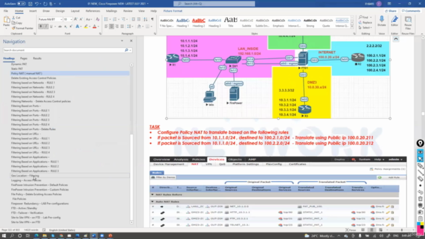The height and width of the screenshot is (239, 425).
Task: Click the Reuse Files icon
Action: point(408,19)
